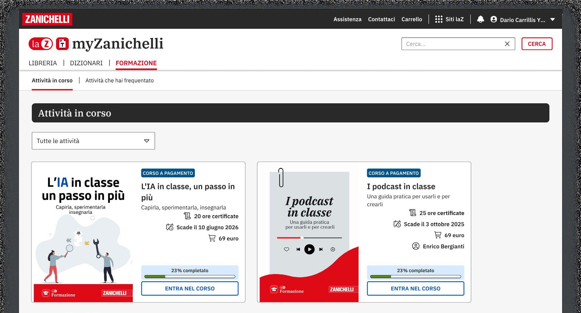Click progress bar of L'IA in classe course

coord(190,277)
